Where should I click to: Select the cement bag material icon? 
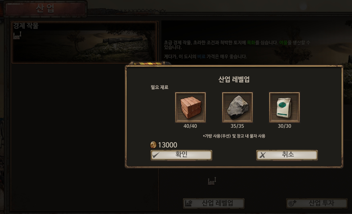285,107
